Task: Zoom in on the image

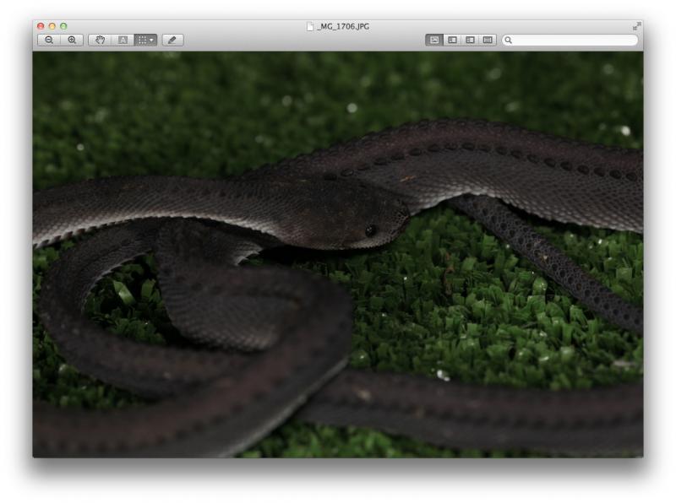Action: (72, 40)
